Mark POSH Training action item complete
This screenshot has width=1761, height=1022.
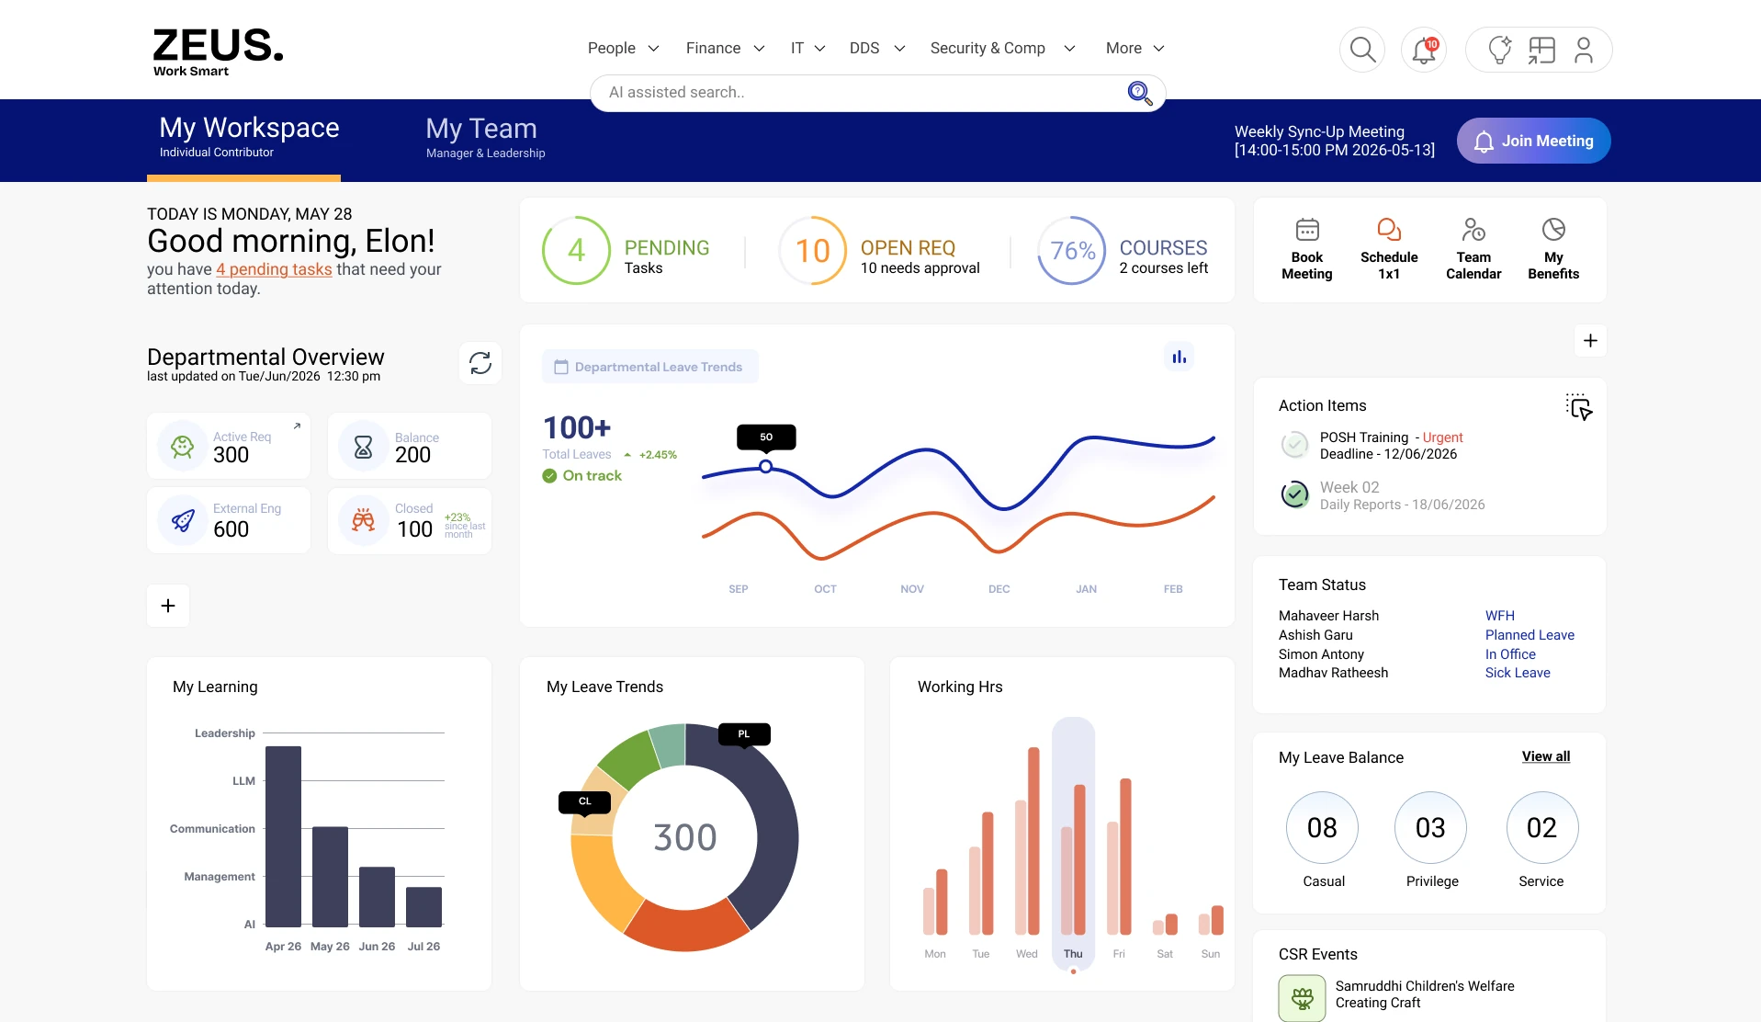click(1294, 445)
